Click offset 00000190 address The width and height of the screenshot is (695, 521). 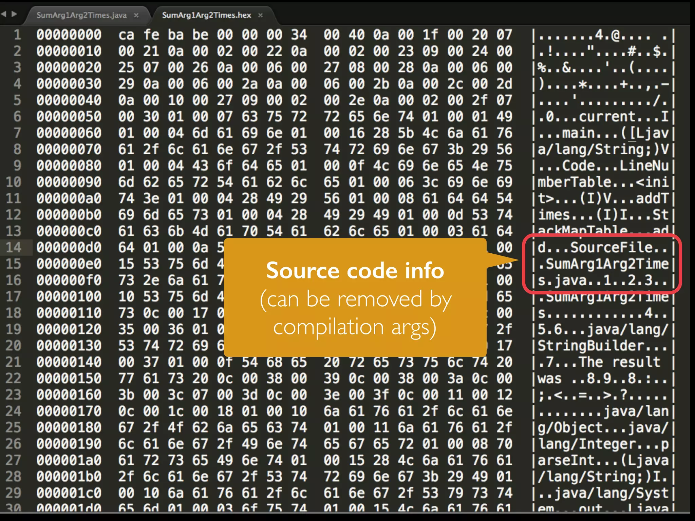pos(69,444)
